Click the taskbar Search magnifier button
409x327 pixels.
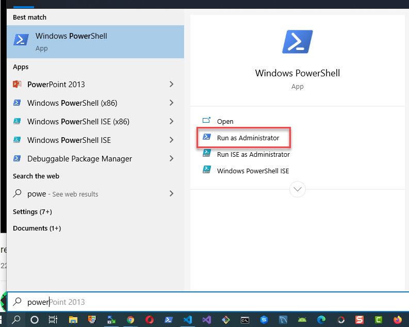[16, 319]
